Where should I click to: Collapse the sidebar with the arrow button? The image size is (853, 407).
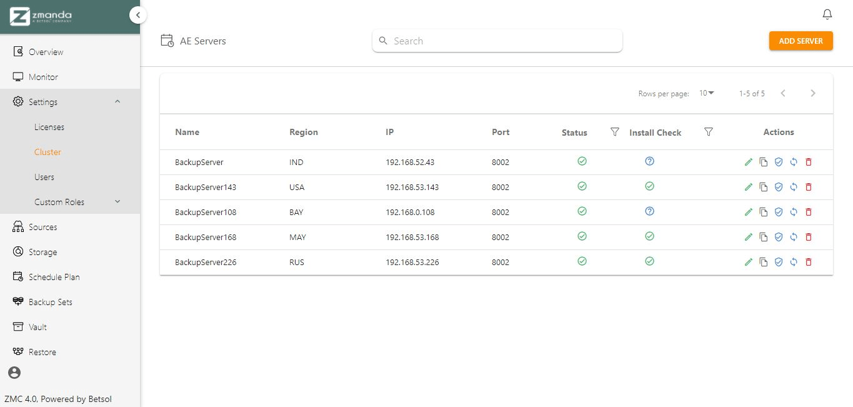138,15
